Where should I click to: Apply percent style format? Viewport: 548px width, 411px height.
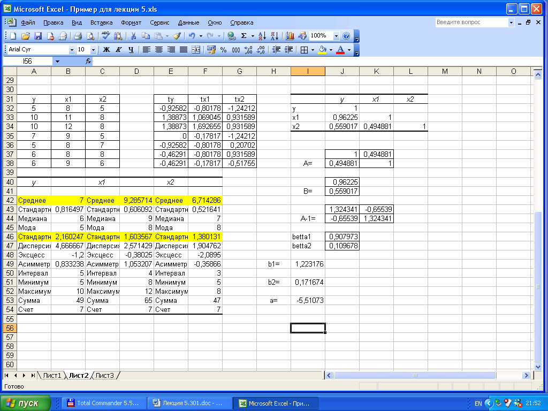click(224, 50)
